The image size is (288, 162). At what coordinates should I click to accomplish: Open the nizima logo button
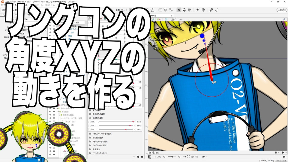click(281, 10)
